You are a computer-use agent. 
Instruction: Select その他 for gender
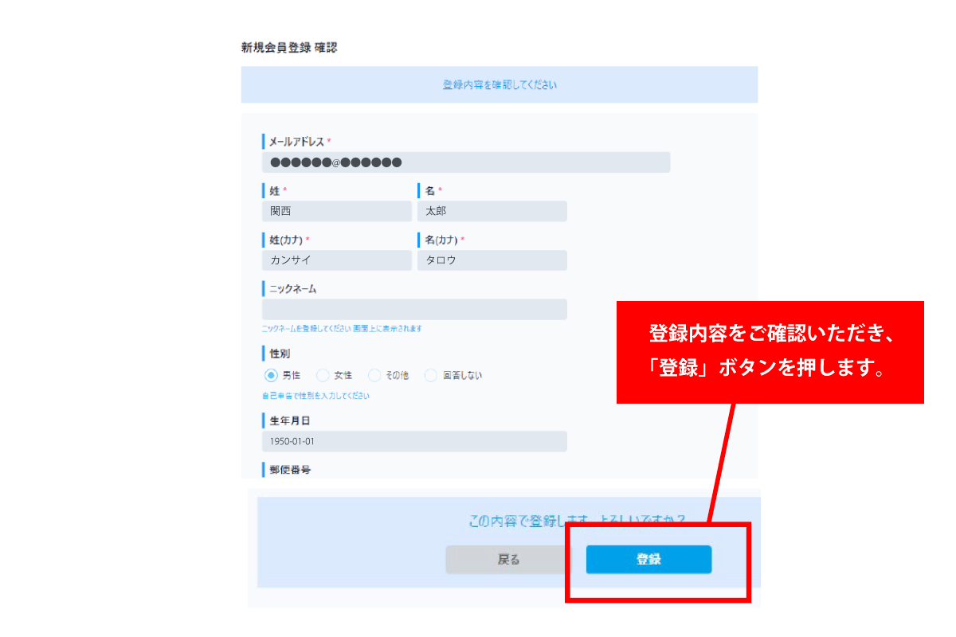(374, 375)
